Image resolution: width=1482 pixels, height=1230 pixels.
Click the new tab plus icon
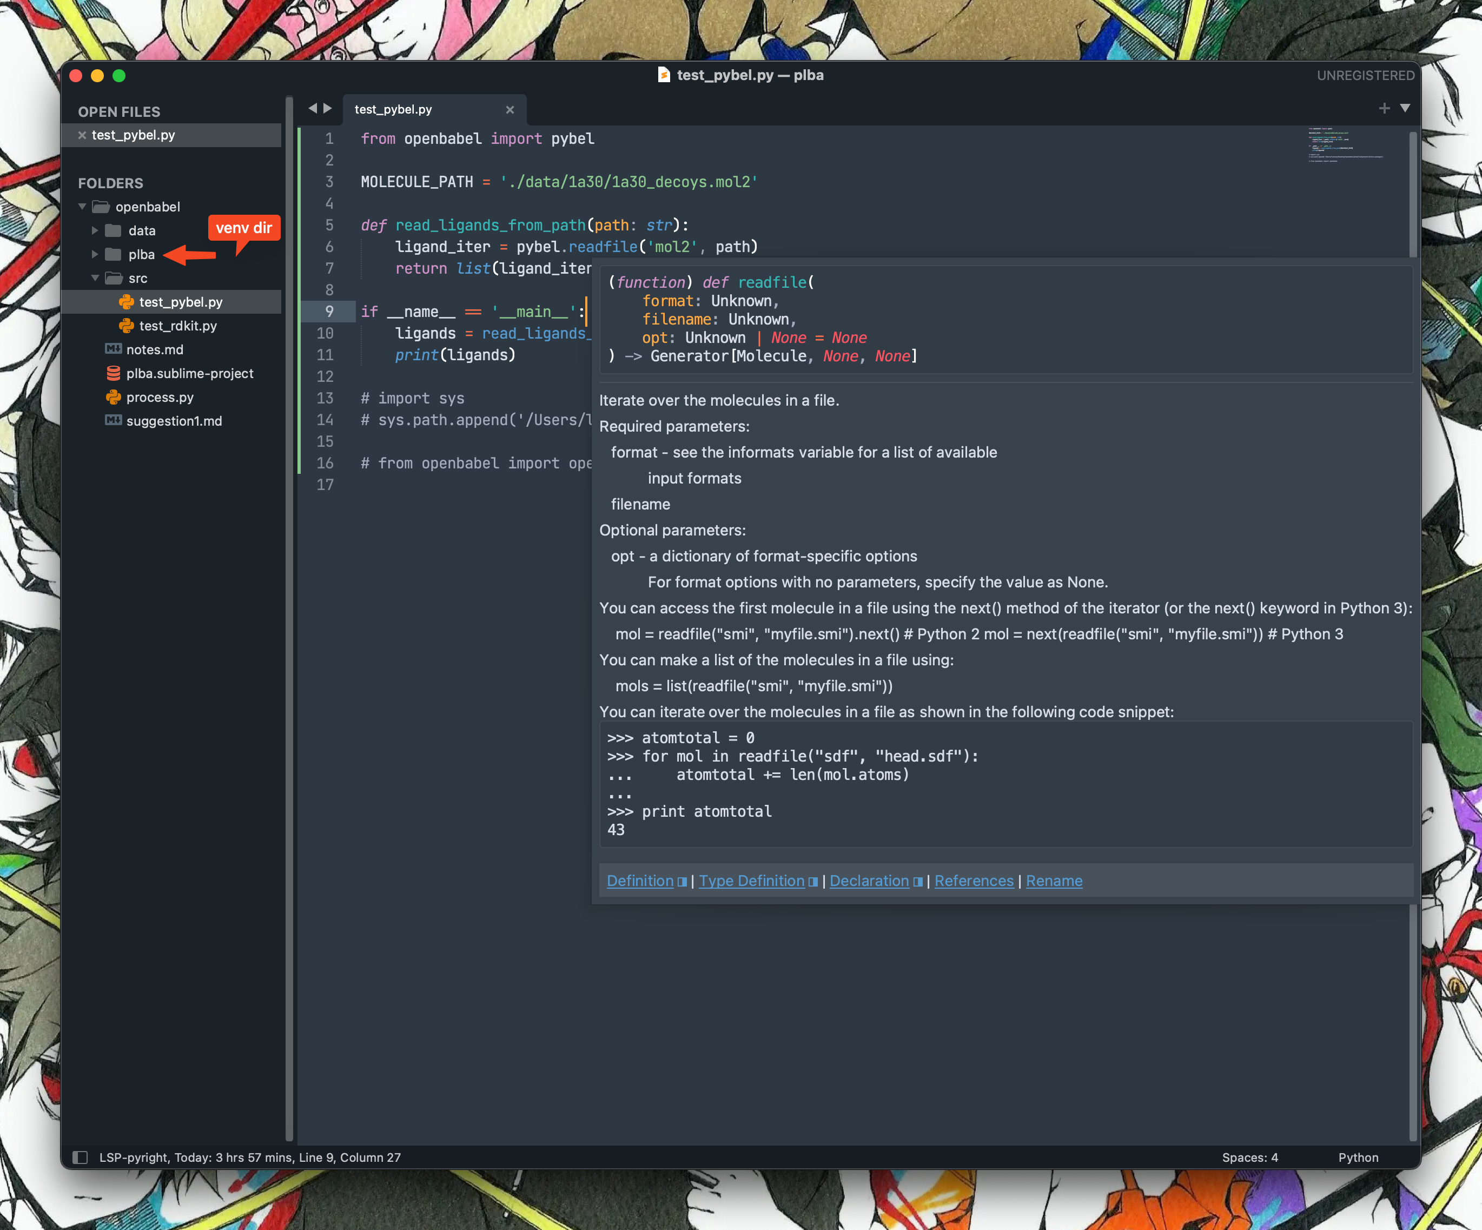pyautogui.click(x=1384, y=108)
